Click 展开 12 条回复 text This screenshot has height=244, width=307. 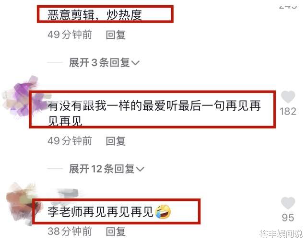[x=102, y=169]
